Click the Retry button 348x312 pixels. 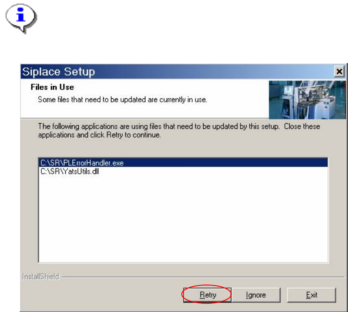[x=207, y=295]
